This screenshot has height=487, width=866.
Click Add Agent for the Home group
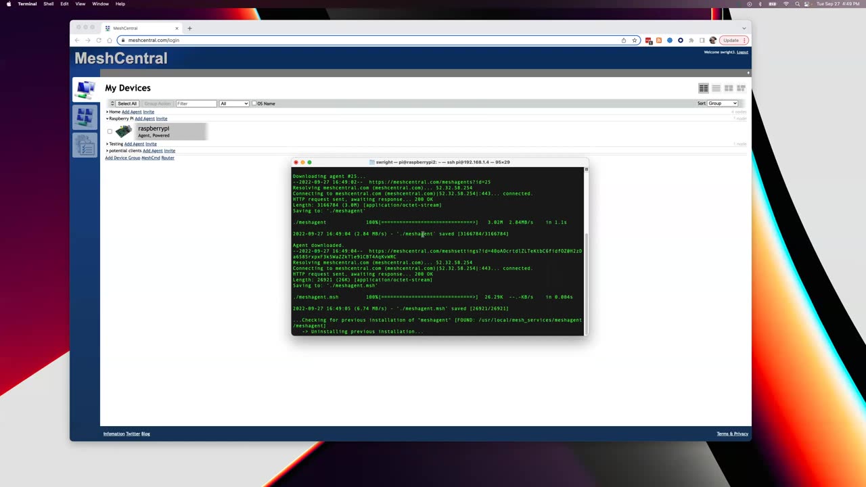(131, 112)
